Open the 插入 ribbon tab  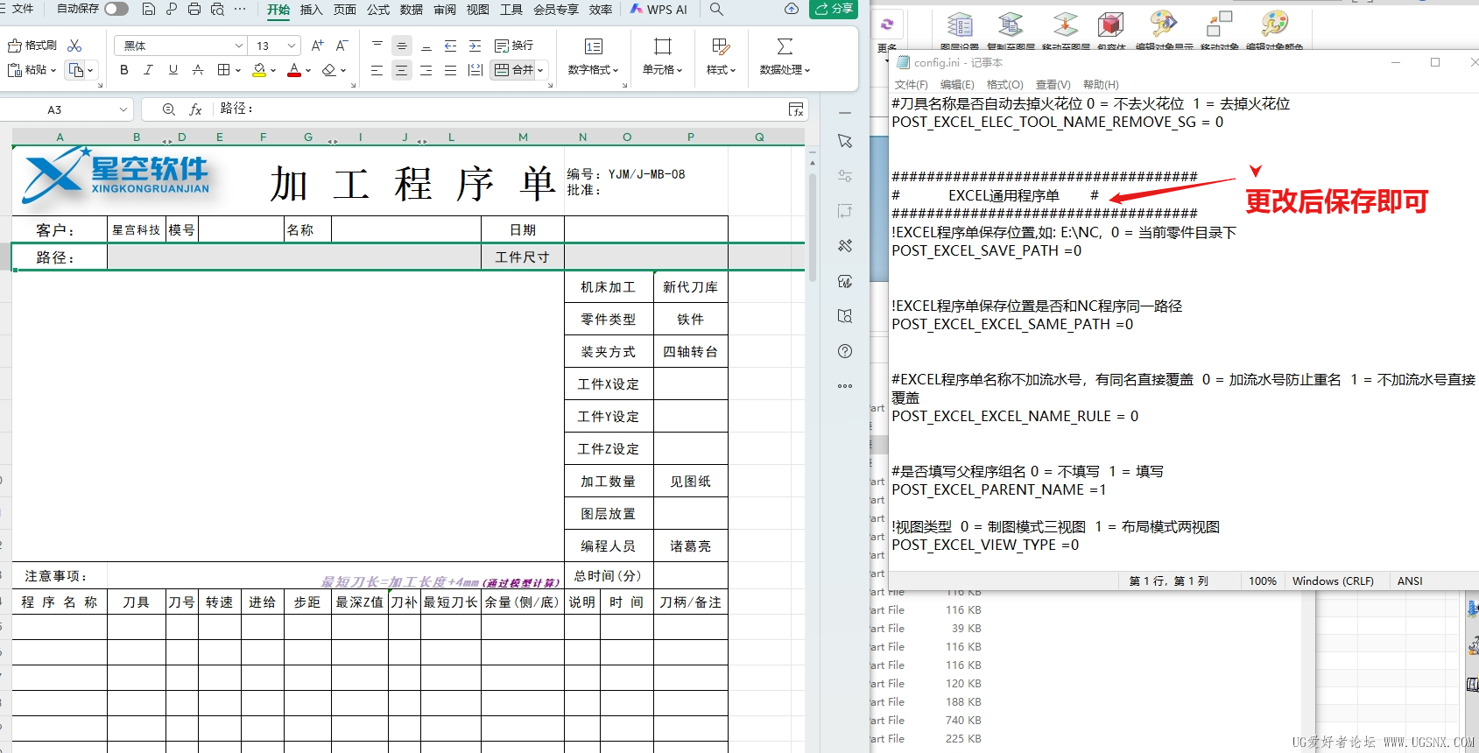pyautogui.click(x=311, y=10)
